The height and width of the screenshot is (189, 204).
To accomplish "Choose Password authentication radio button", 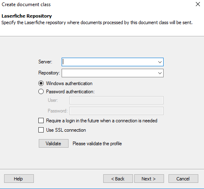I will pyautogui.click(x=41, y=92).
